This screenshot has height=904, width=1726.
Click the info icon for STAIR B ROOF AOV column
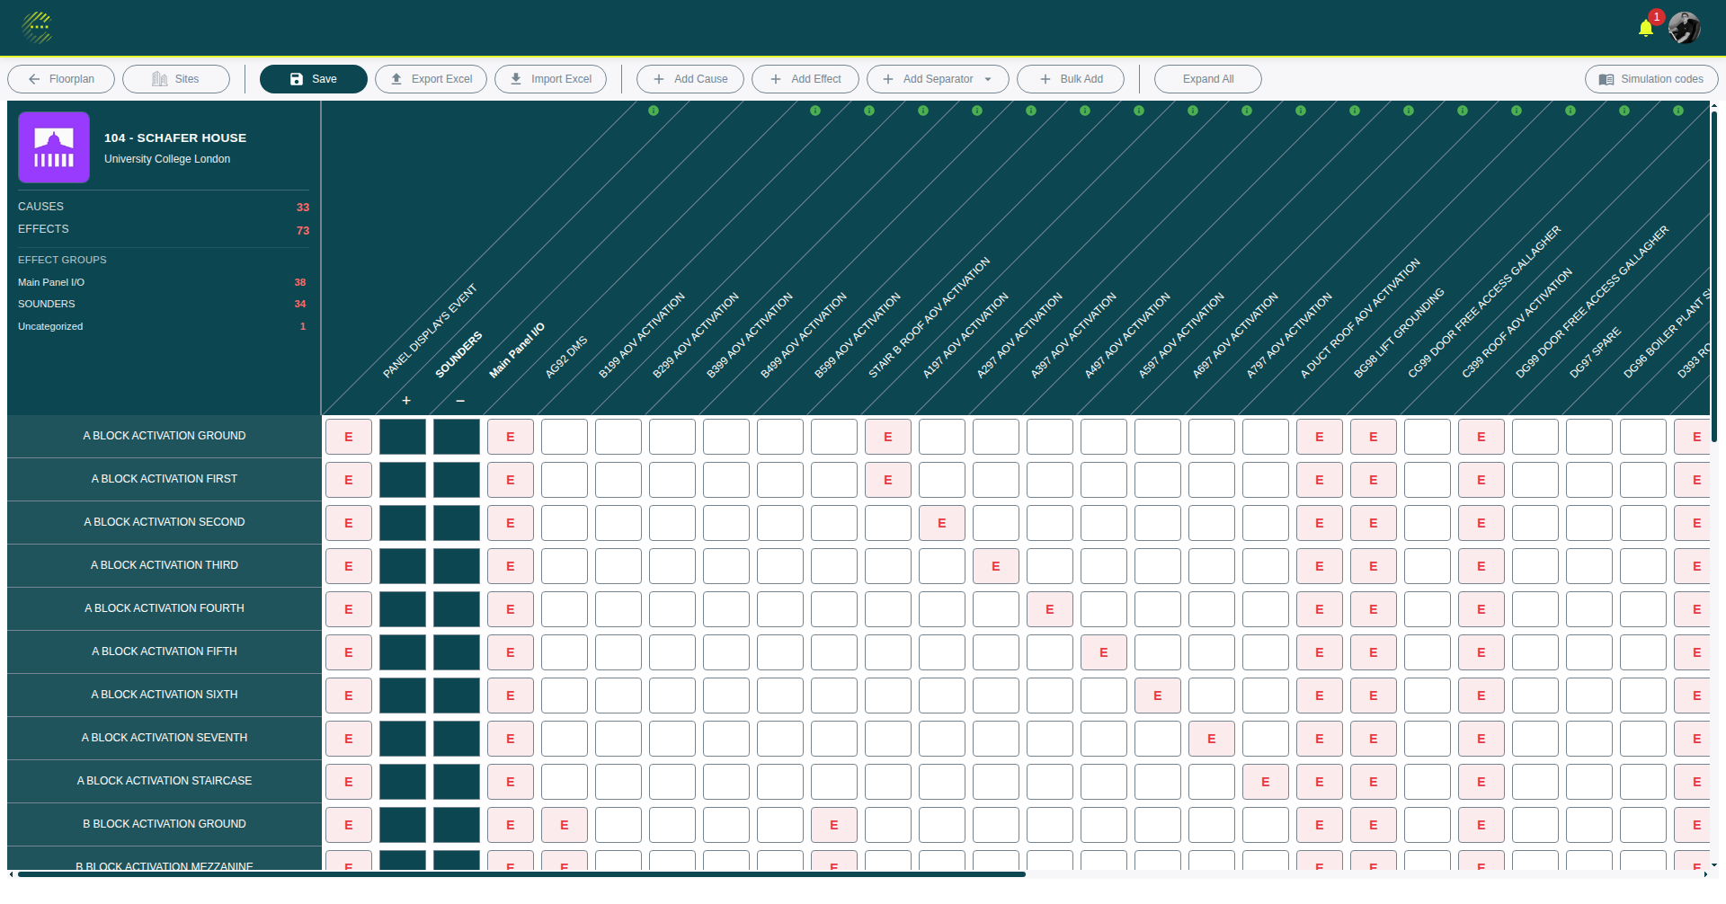click(1139, 111)
